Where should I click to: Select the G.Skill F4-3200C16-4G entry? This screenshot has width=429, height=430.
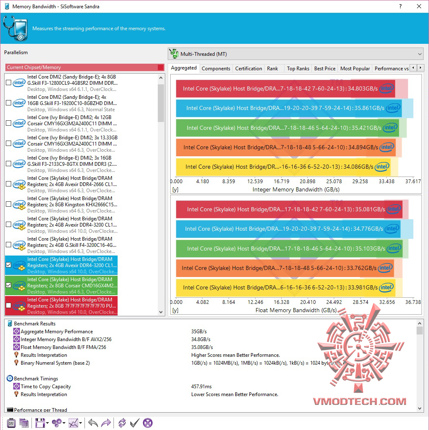61,245
